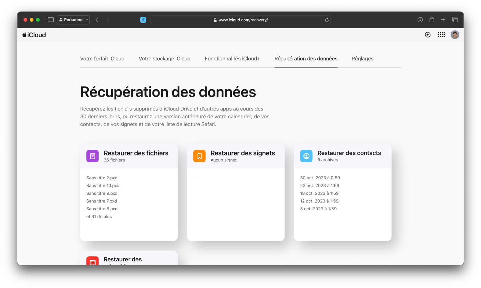Open Restaurer des signets card title
481x288 pixels.
pos(243,153)
